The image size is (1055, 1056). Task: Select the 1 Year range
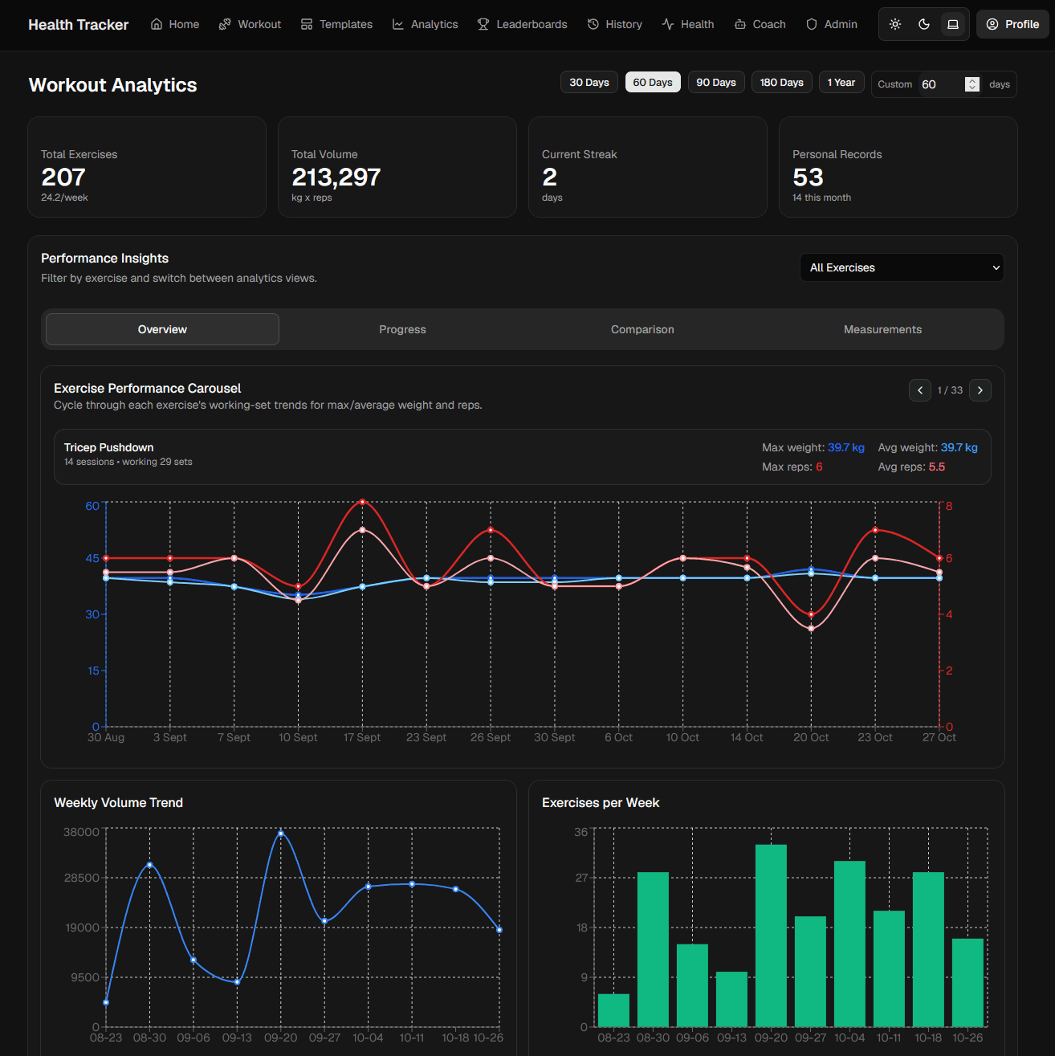click(x=841, y=83)
